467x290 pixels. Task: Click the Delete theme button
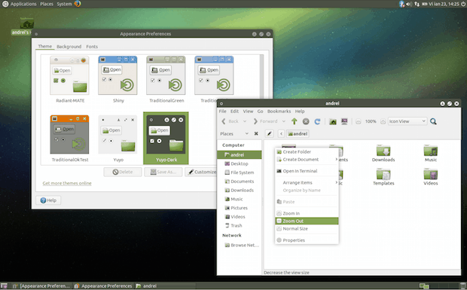coord(123,172)
